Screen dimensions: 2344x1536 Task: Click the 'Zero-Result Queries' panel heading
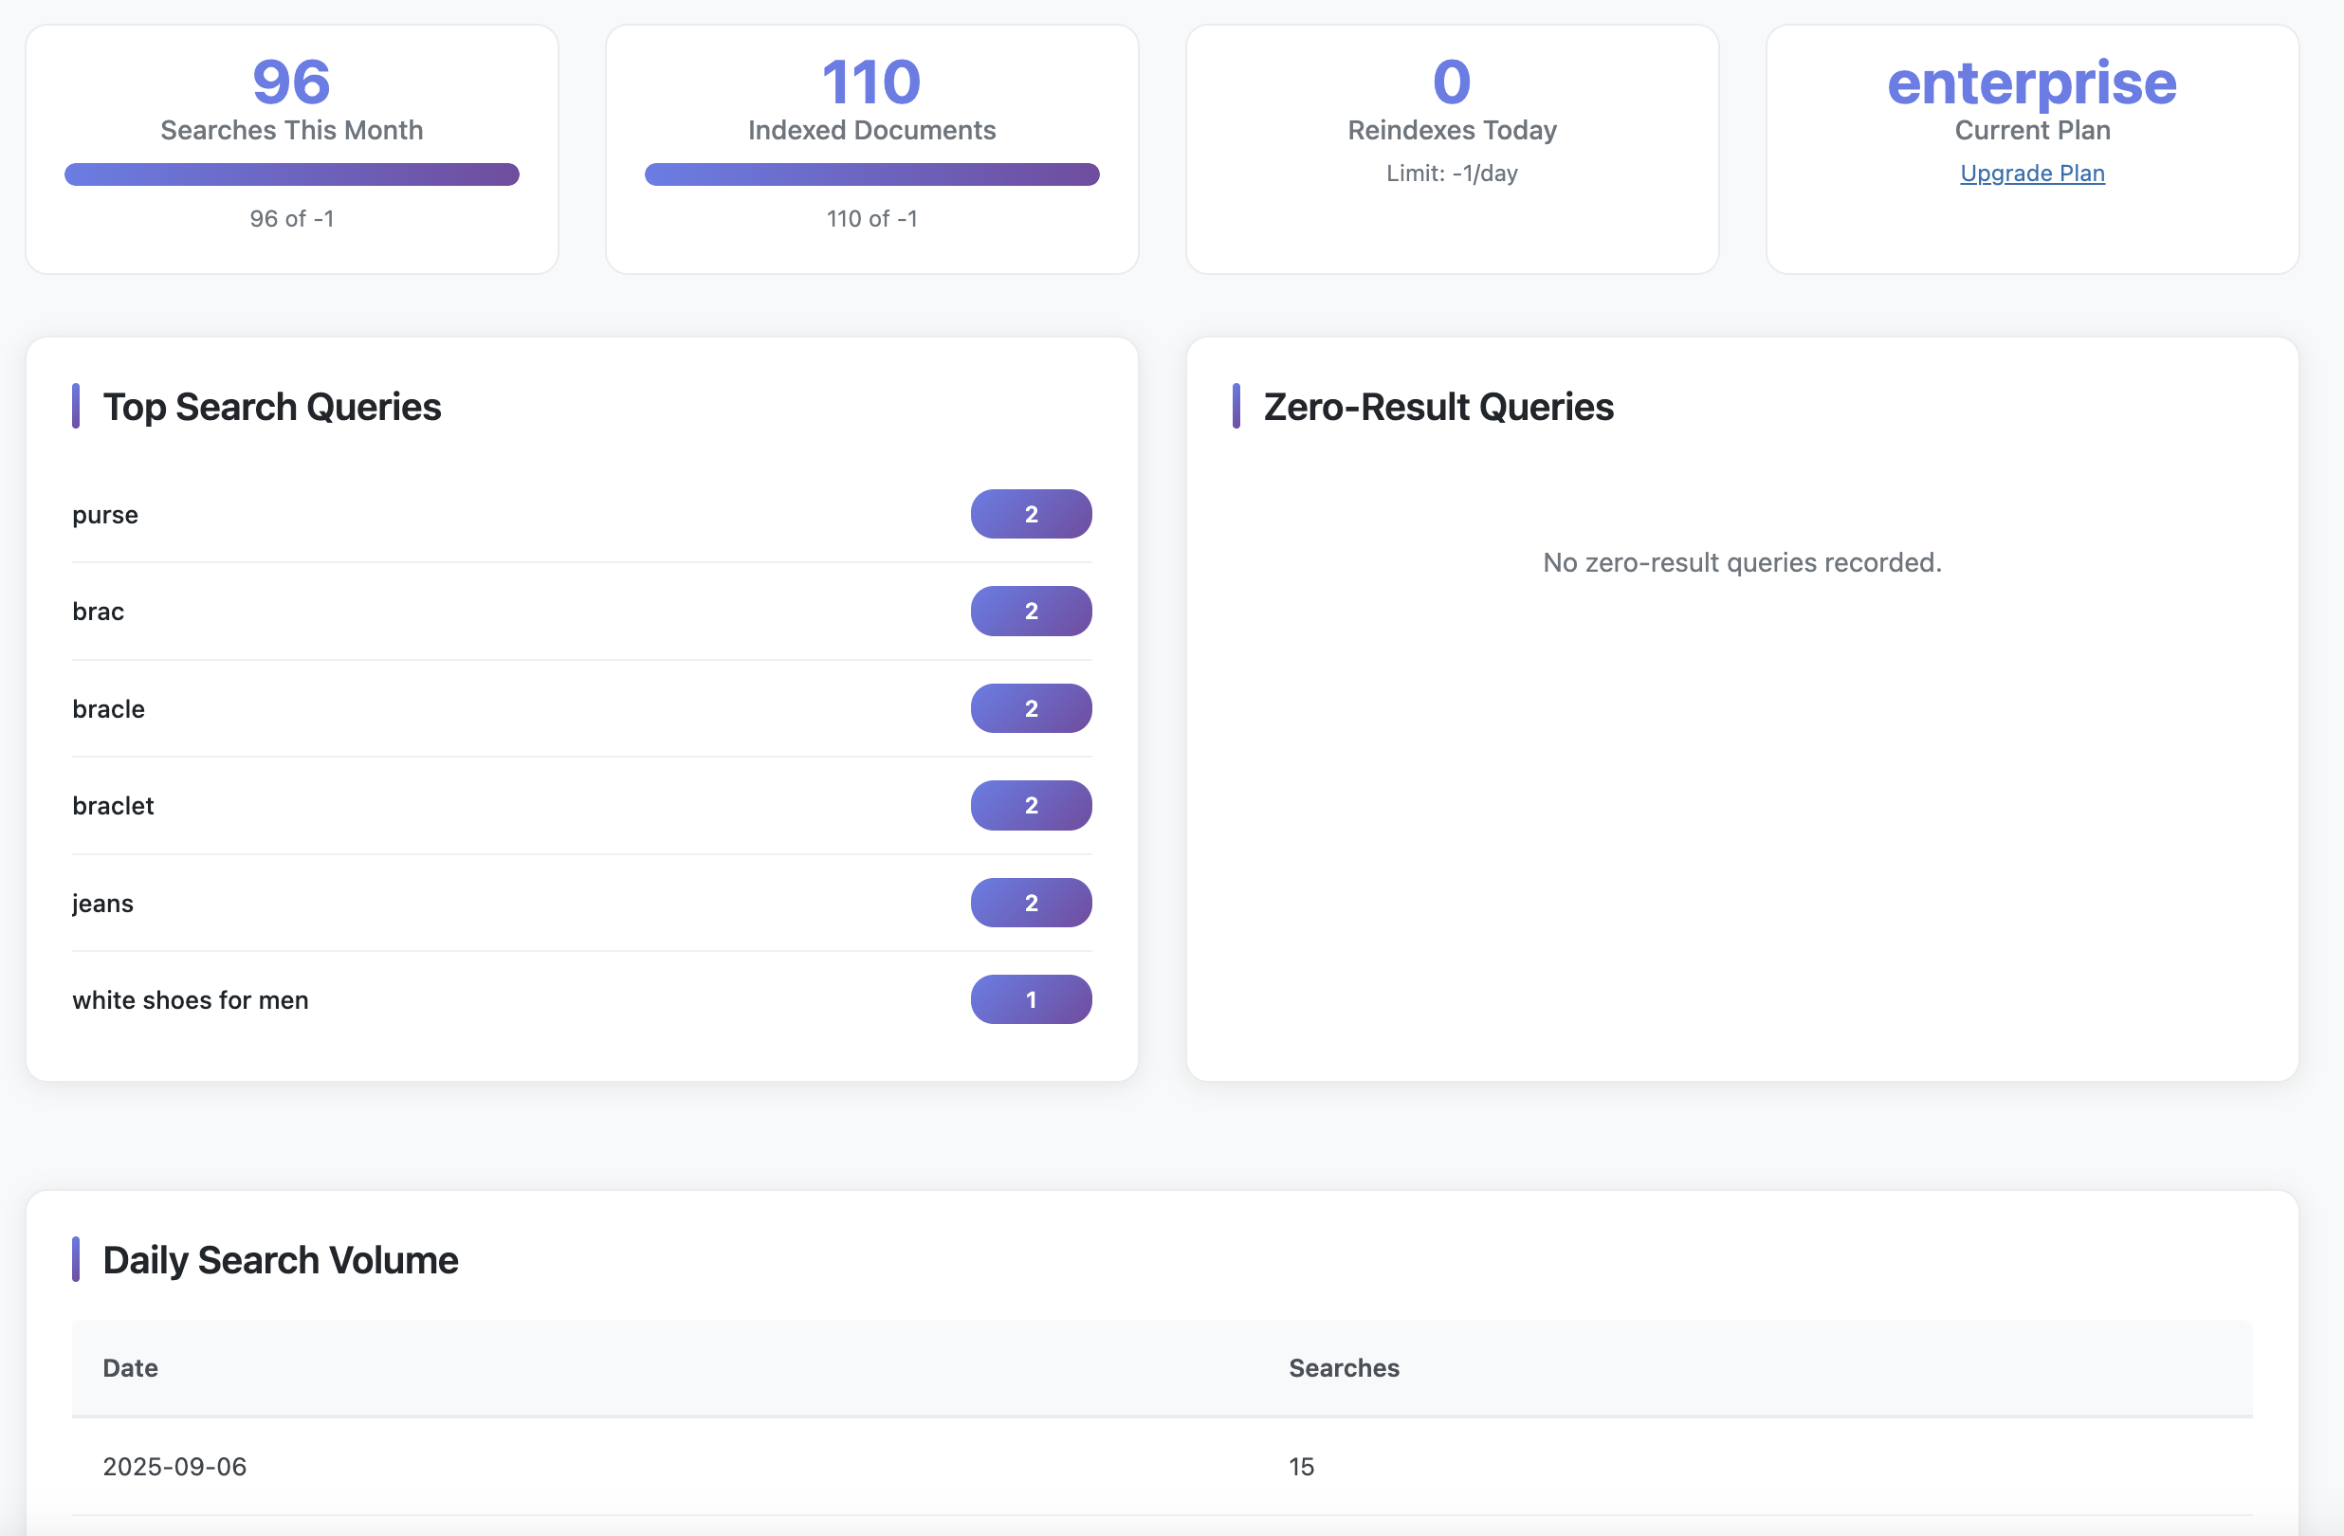pyautogui.click(x=1437, y=406)
